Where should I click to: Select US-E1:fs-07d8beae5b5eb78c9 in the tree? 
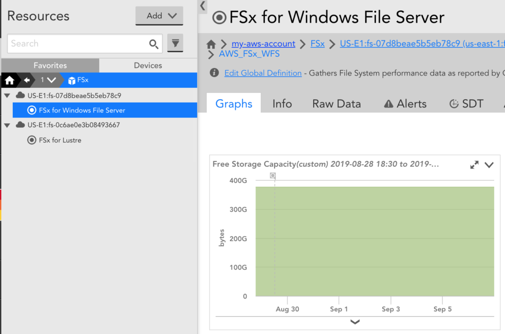(74, 96)
